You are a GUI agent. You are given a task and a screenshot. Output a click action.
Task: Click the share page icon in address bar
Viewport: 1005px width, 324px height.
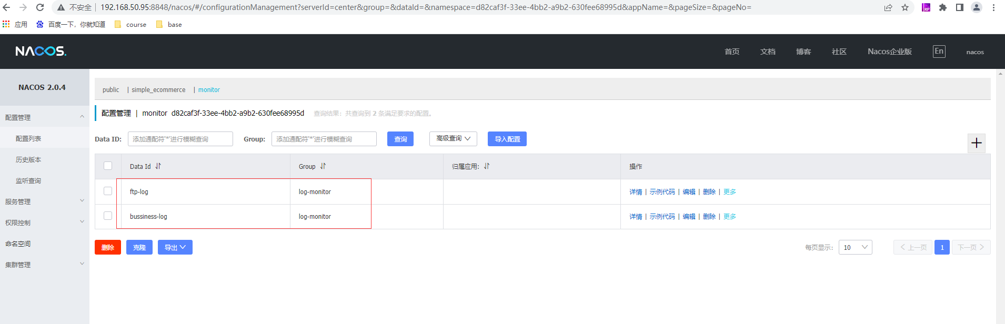tap(888, 7)
